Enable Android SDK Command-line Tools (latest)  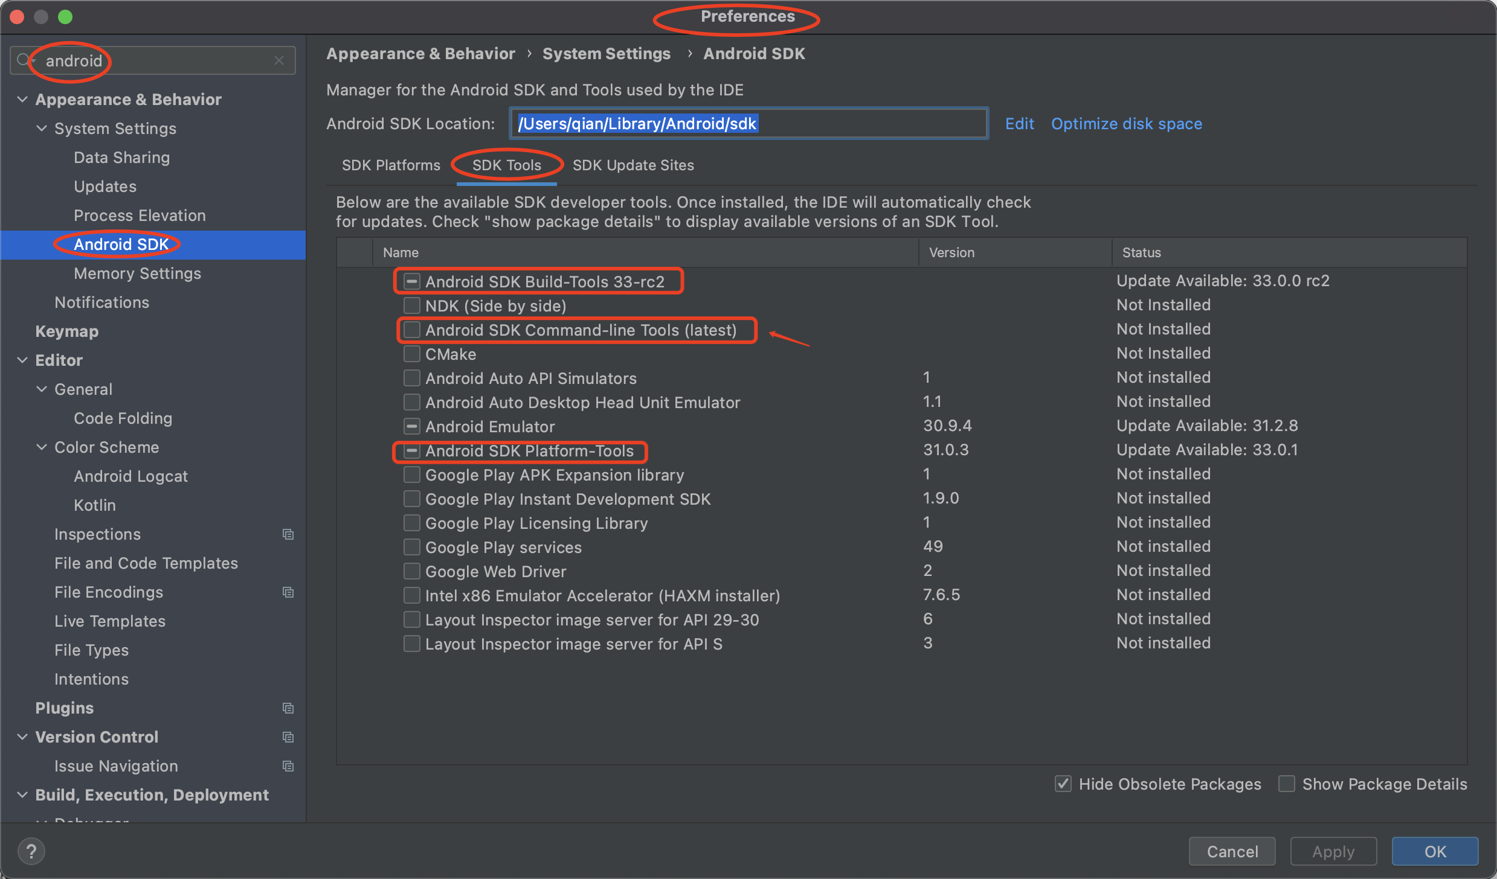pyautogui.click(x=412, y=330)
